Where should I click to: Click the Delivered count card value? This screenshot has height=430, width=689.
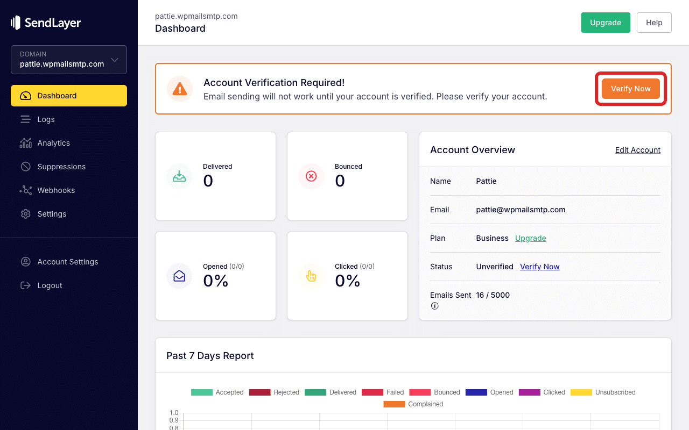(x=208, y=181)
